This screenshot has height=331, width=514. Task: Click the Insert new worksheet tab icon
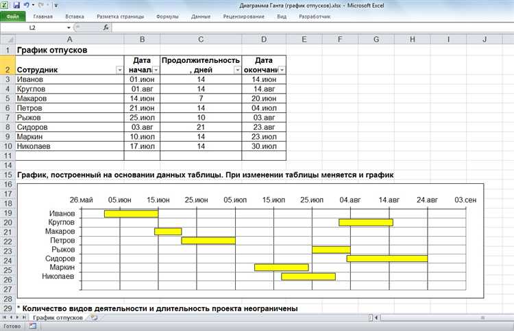[93, 317]
